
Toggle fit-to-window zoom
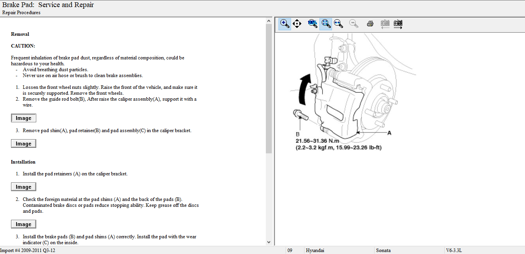325,24
